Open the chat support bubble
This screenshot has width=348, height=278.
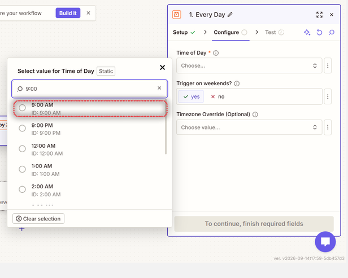point(325,242)
